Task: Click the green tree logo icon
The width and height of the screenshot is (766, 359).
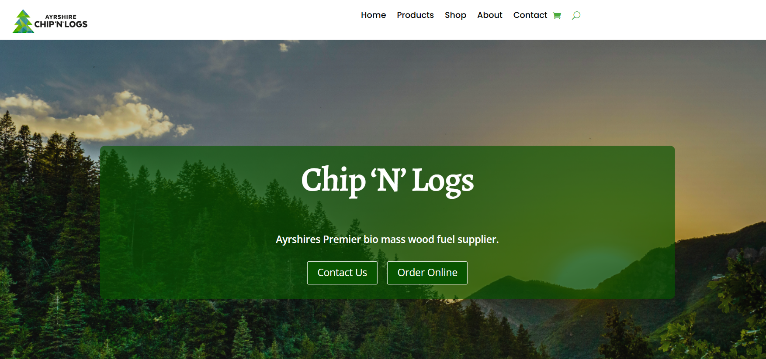Action: (23, 21)
